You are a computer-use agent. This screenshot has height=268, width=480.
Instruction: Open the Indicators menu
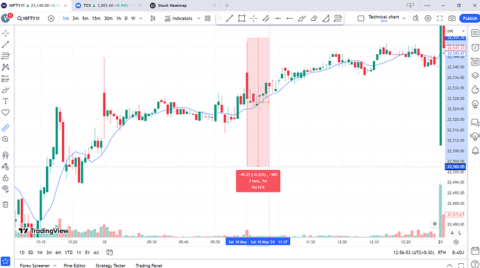click(182, 18)
